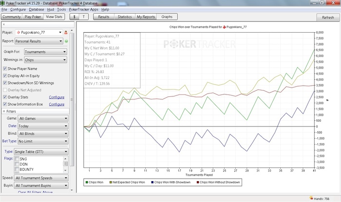The width and height of the screenshot is (341, 202).
Task: Open the My Reports tab
Action: point(146,17)
